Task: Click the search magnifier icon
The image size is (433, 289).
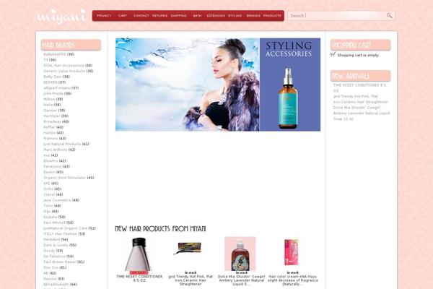Action: click(x=390, y=16)
